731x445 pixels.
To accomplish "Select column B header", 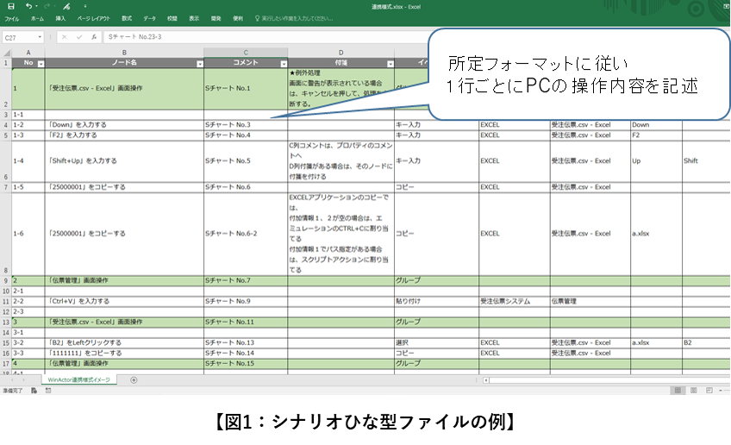I will pyautogui.click(x=124, y=53).
